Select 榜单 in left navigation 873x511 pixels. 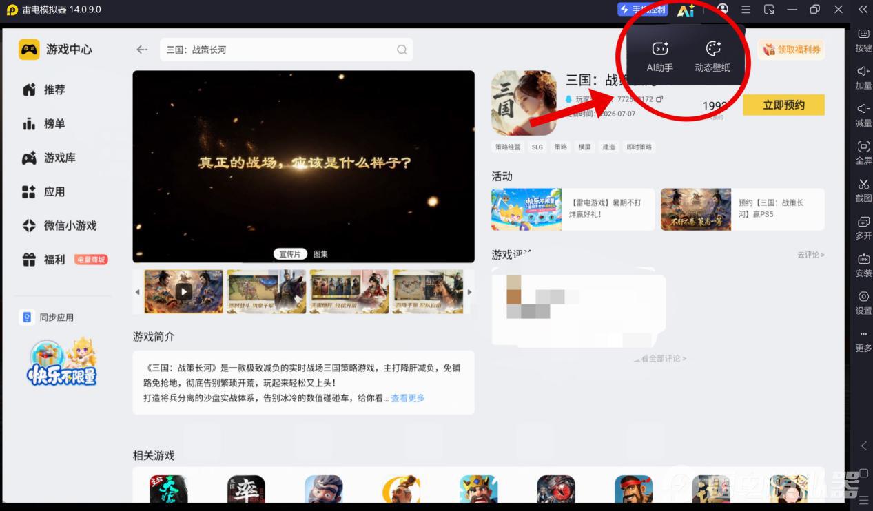[44, 124]
